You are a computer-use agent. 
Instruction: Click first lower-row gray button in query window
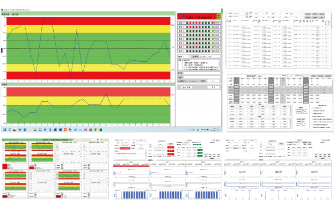pos(308,18)
